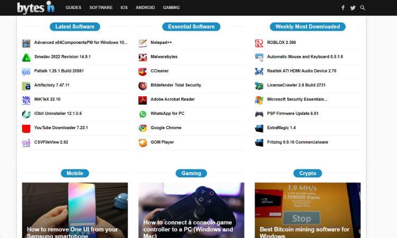Screen dimensions: 397x238
Task: Open Fritzing 0.9.10 Commercialware link
Action: point(297,142)
